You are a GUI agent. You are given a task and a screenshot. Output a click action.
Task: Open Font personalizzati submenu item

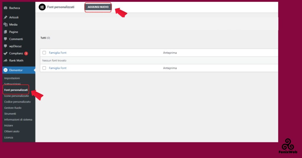tap(16, 90)
